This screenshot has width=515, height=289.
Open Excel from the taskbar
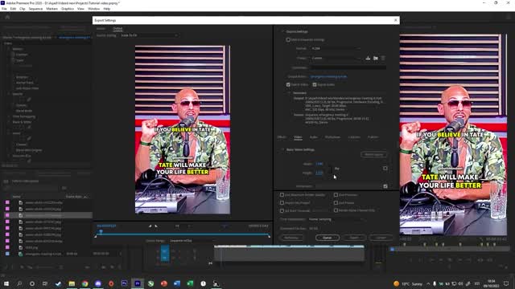(x=190, y=283)
